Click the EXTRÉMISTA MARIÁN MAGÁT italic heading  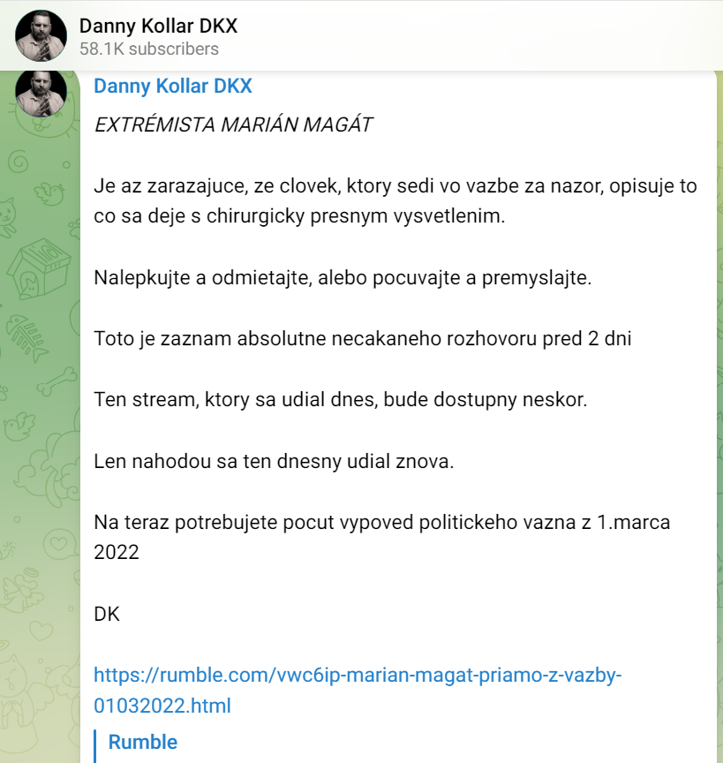[234, 125]
